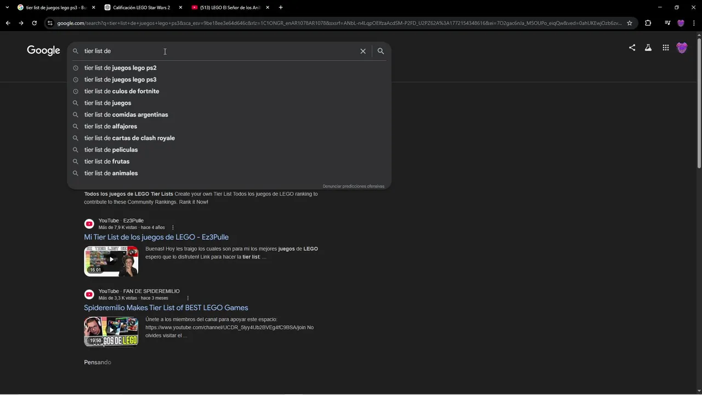Click the YouTube icon of Ez3Pulle result
Viewport: 702px width, 395px height.
[x=89, y=224]
